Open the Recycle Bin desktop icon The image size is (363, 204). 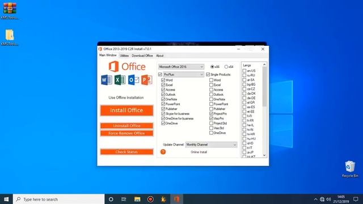pos(350,169)
